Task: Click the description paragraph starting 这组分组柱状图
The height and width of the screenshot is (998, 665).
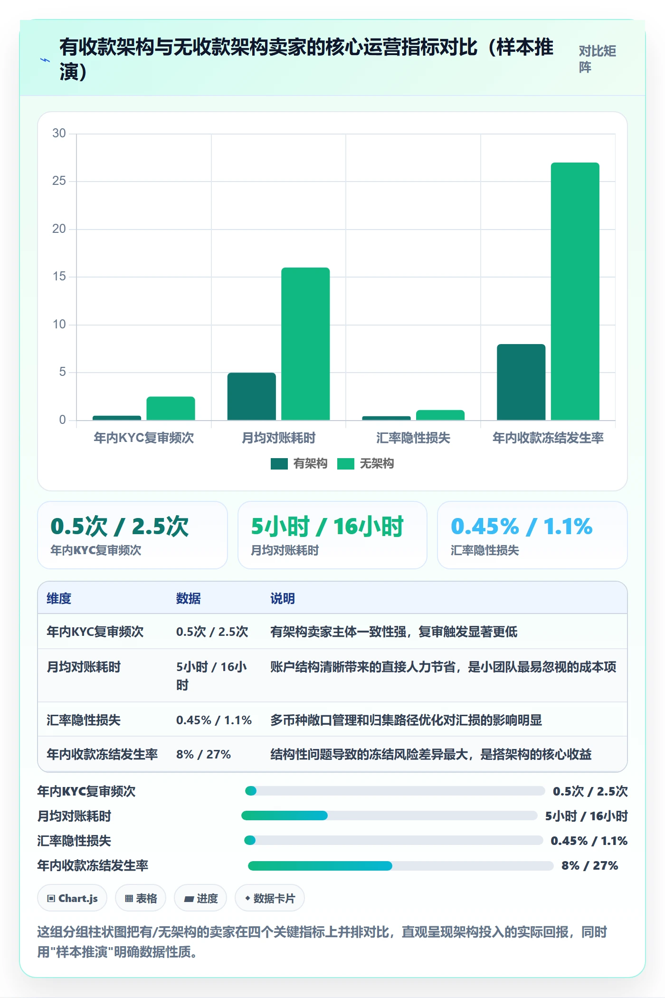Action: (322, 941)
